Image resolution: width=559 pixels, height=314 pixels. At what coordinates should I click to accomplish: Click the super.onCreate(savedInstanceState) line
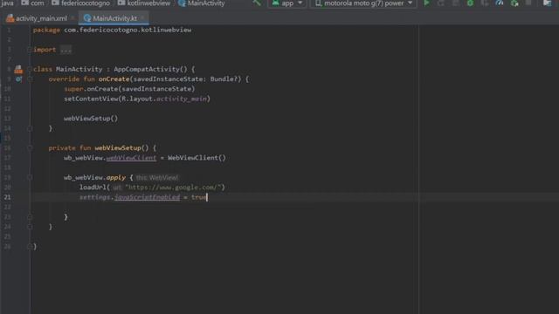(x=129, y=89)
